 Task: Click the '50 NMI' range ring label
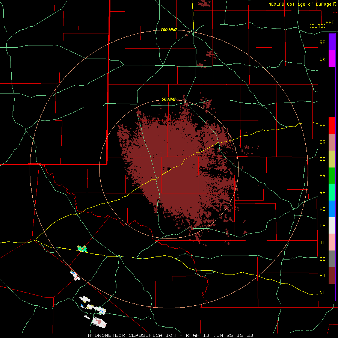click(169, 99)
